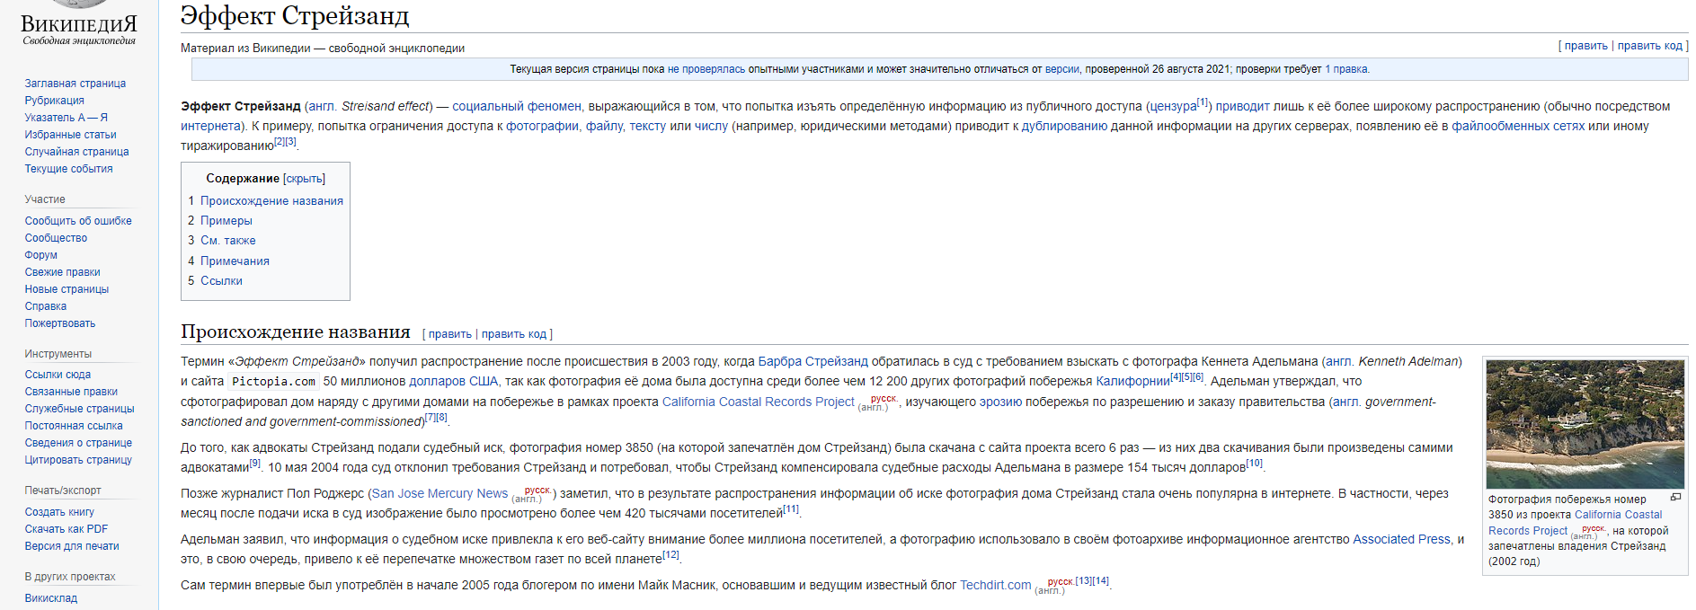
Task: Open Рубрикация in sidebar
Action: [x=55, y=101]
